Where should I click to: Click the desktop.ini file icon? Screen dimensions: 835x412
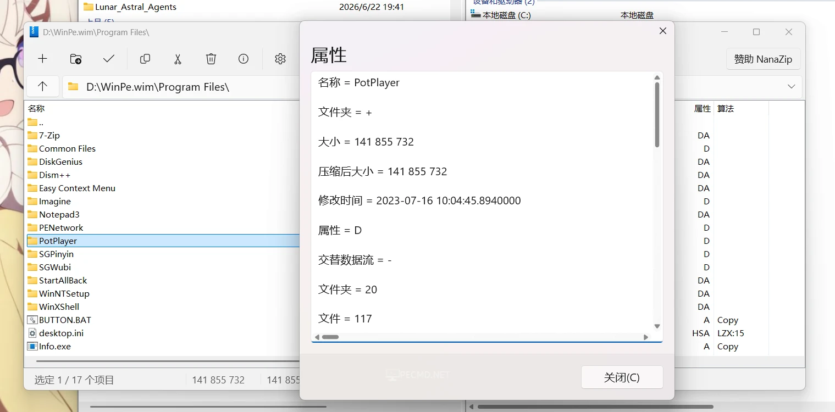tap(32, 333)
